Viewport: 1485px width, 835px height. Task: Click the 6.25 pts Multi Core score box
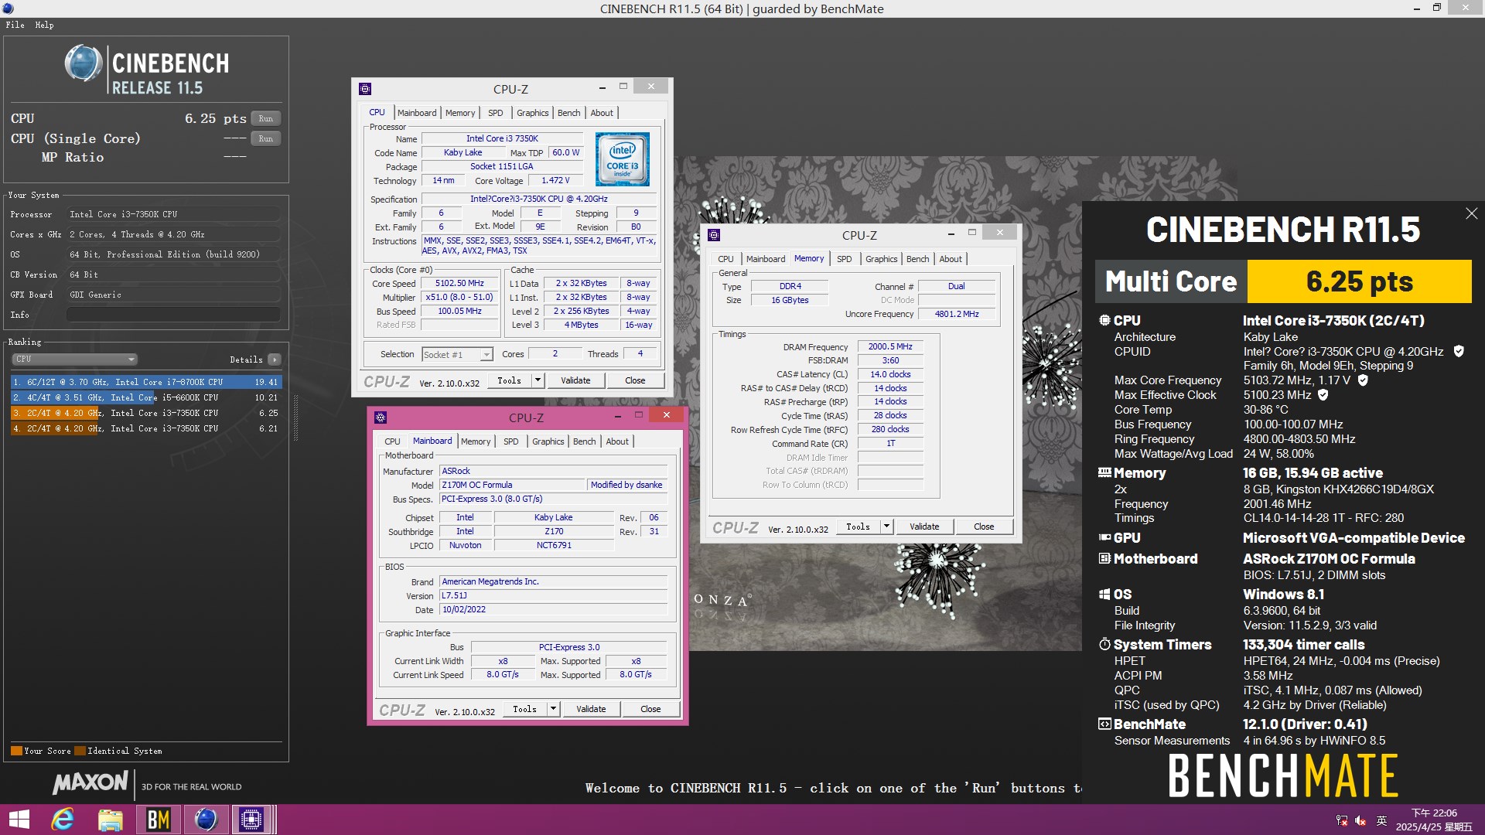pyautogui.click(x=1360, y=281)
